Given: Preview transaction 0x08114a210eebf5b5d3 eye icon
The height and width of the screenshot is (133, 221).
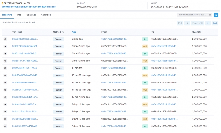Looking at the screenshot, I should point(5,54).
